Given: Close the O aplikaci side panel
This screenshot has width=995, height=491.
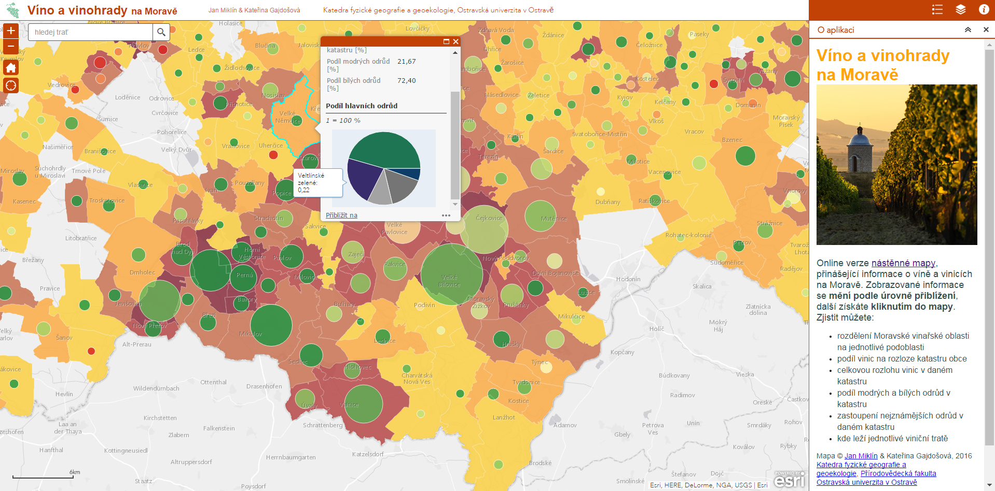Looking at the screenshot, I should click(986, 30).
